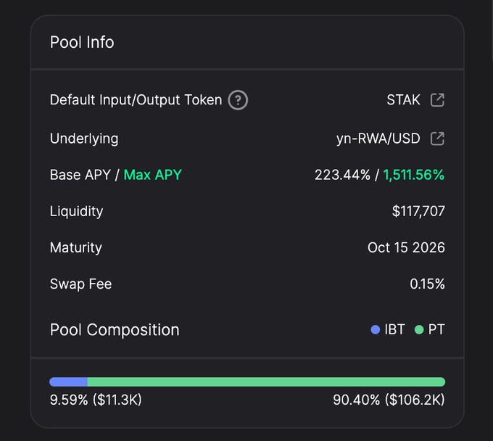Click the green PT segment of composition bar

pyautogui.click(x=266, y=382)
